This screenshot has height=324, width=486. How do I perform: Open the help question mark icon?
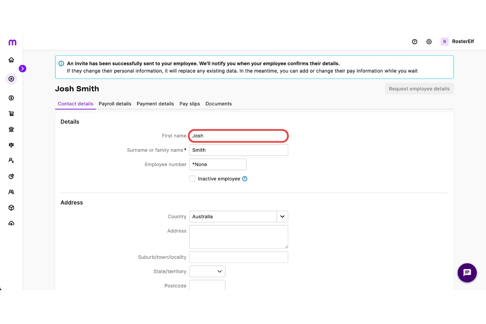(415, 42)
